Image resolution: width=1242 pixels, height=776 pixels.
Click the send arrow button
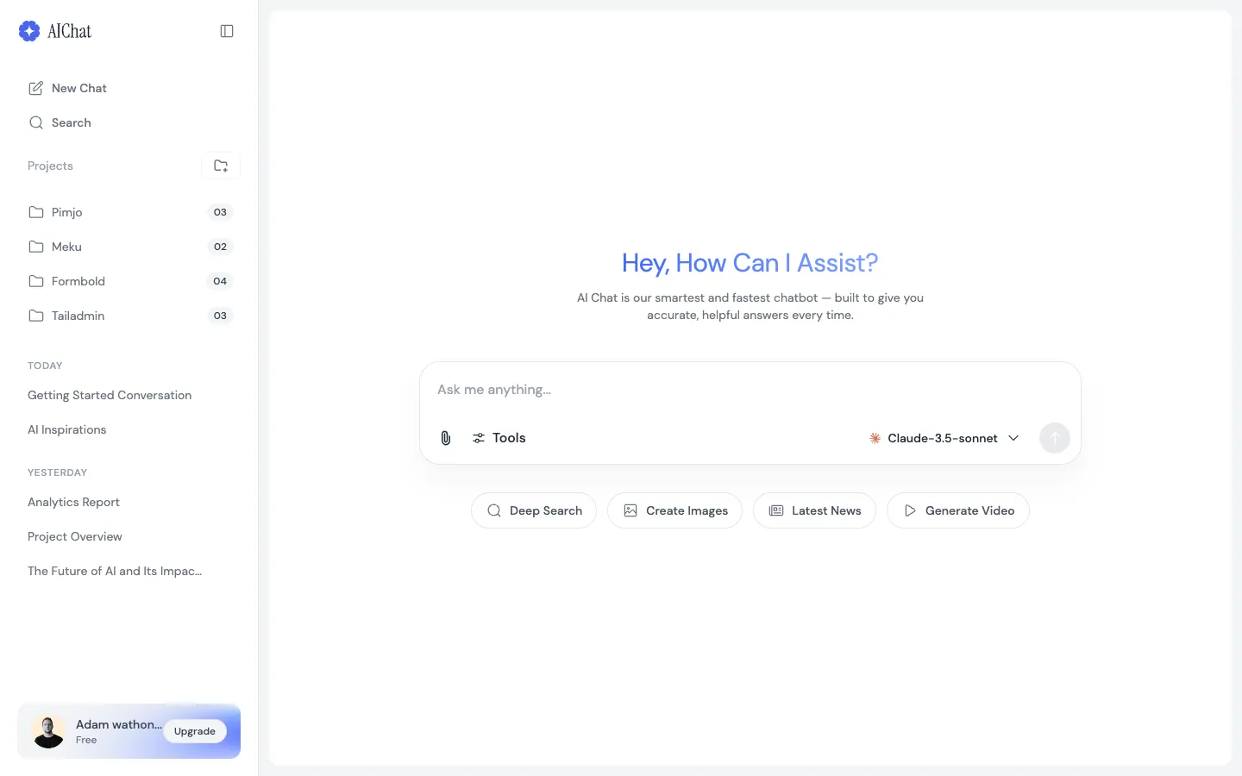click(x=1055, y=438)
